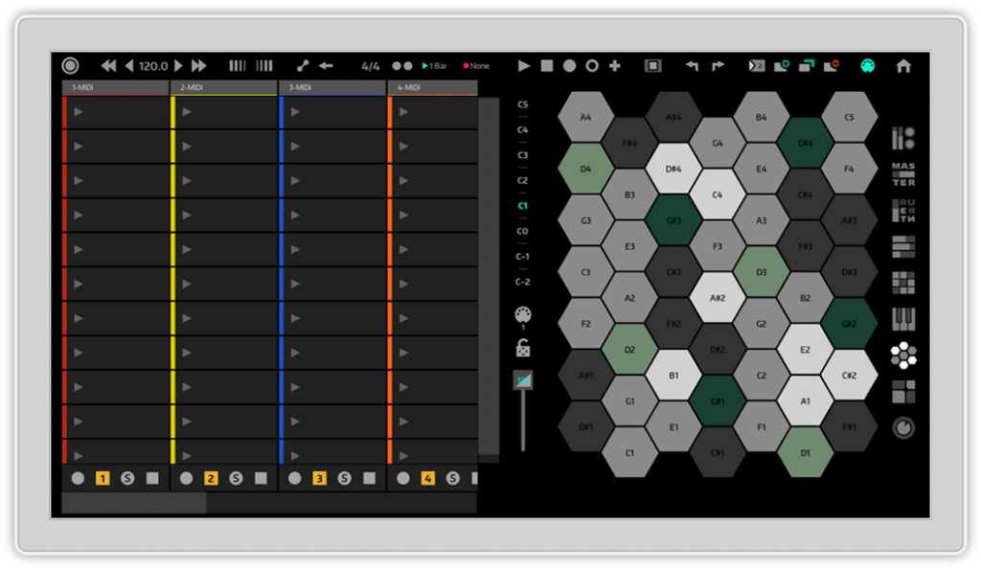This screenshot has height=571, width=981.
Task: Click the automation curve icon
Action: pyautogui.click(x=302, y=66)
